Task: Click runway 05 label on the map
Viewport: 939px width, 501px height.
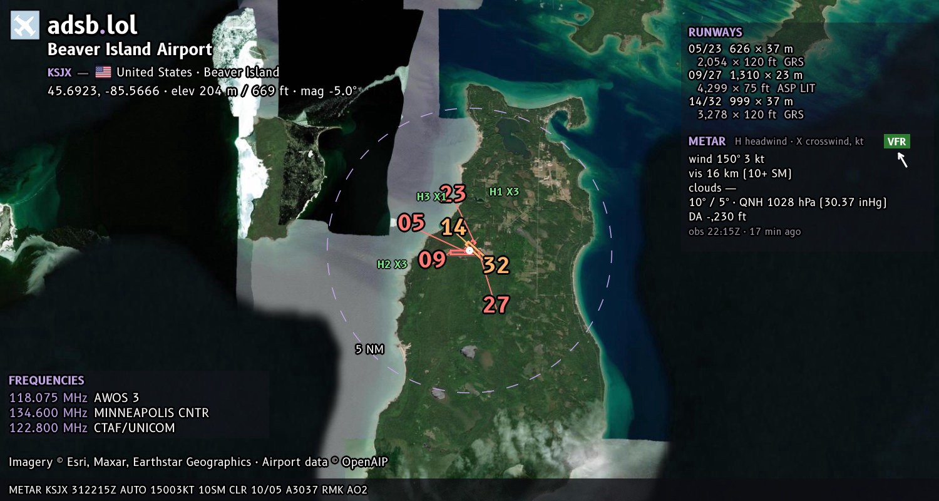Action: tap(411, 222)
